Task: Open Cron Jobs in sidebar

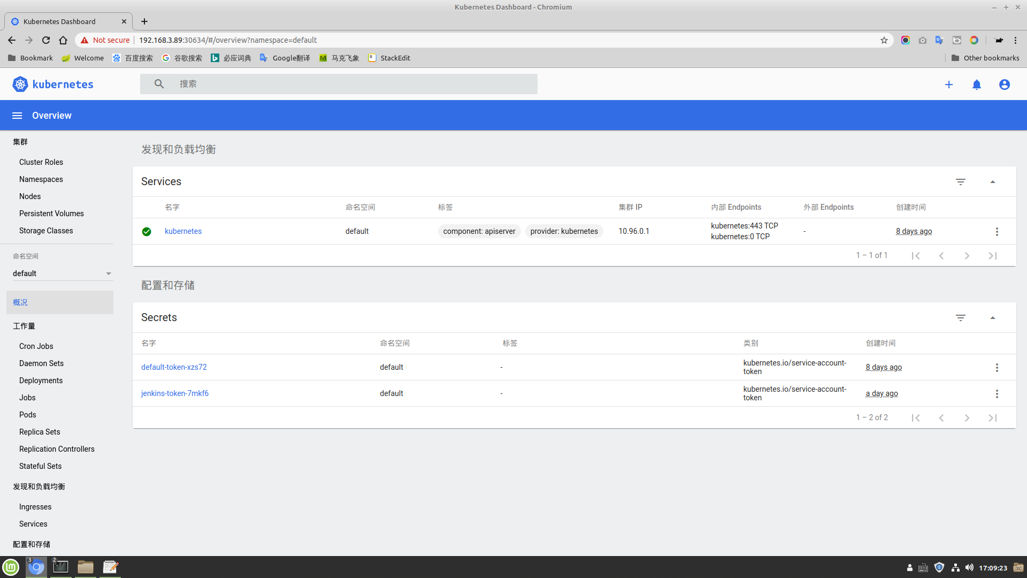Action: [x=36, y=346]
